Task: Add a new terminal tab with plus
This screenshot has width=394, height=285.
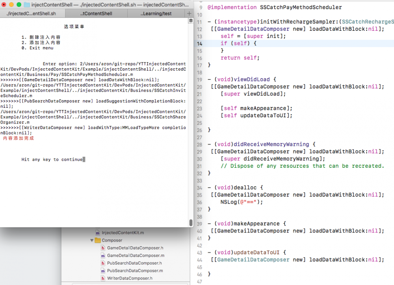Action: coord(189,13)
